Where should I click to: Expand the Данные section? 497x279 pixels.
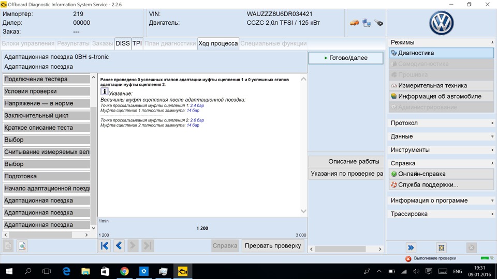tap(492, 136)
